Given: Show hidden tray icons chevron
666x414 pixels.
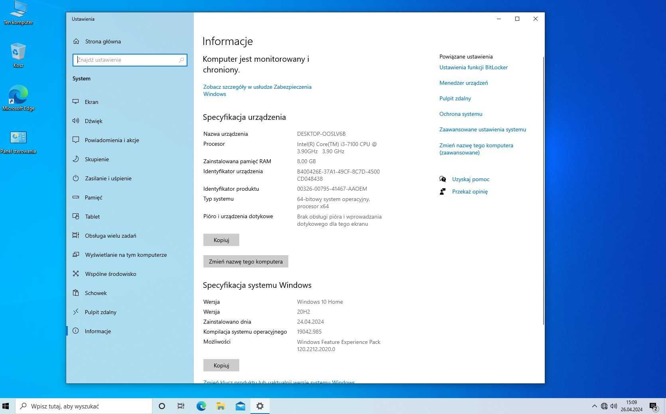Looking at the screenshot, I should (594, 406).
